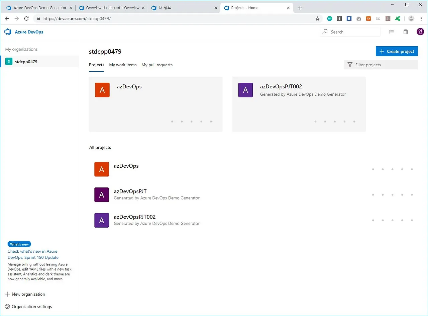Bookmark this page with the star icon
The width and height of the screenshot is (428, 316).
point(317,19)
